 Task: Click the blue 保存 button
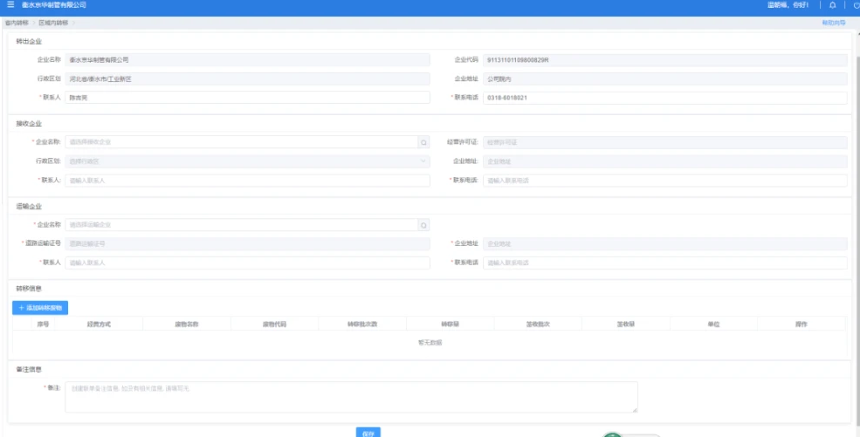click(368, 433)
